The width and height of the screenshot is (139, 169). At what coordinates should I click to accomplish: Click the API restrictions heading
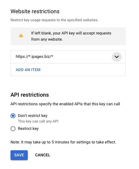click(x=30, y=95)
